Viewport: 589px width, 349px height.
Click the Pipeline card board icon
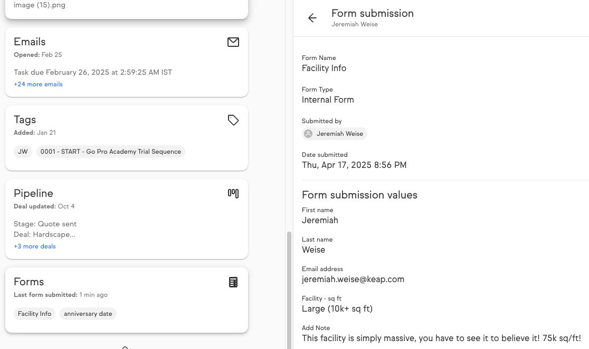coord(233,194)
